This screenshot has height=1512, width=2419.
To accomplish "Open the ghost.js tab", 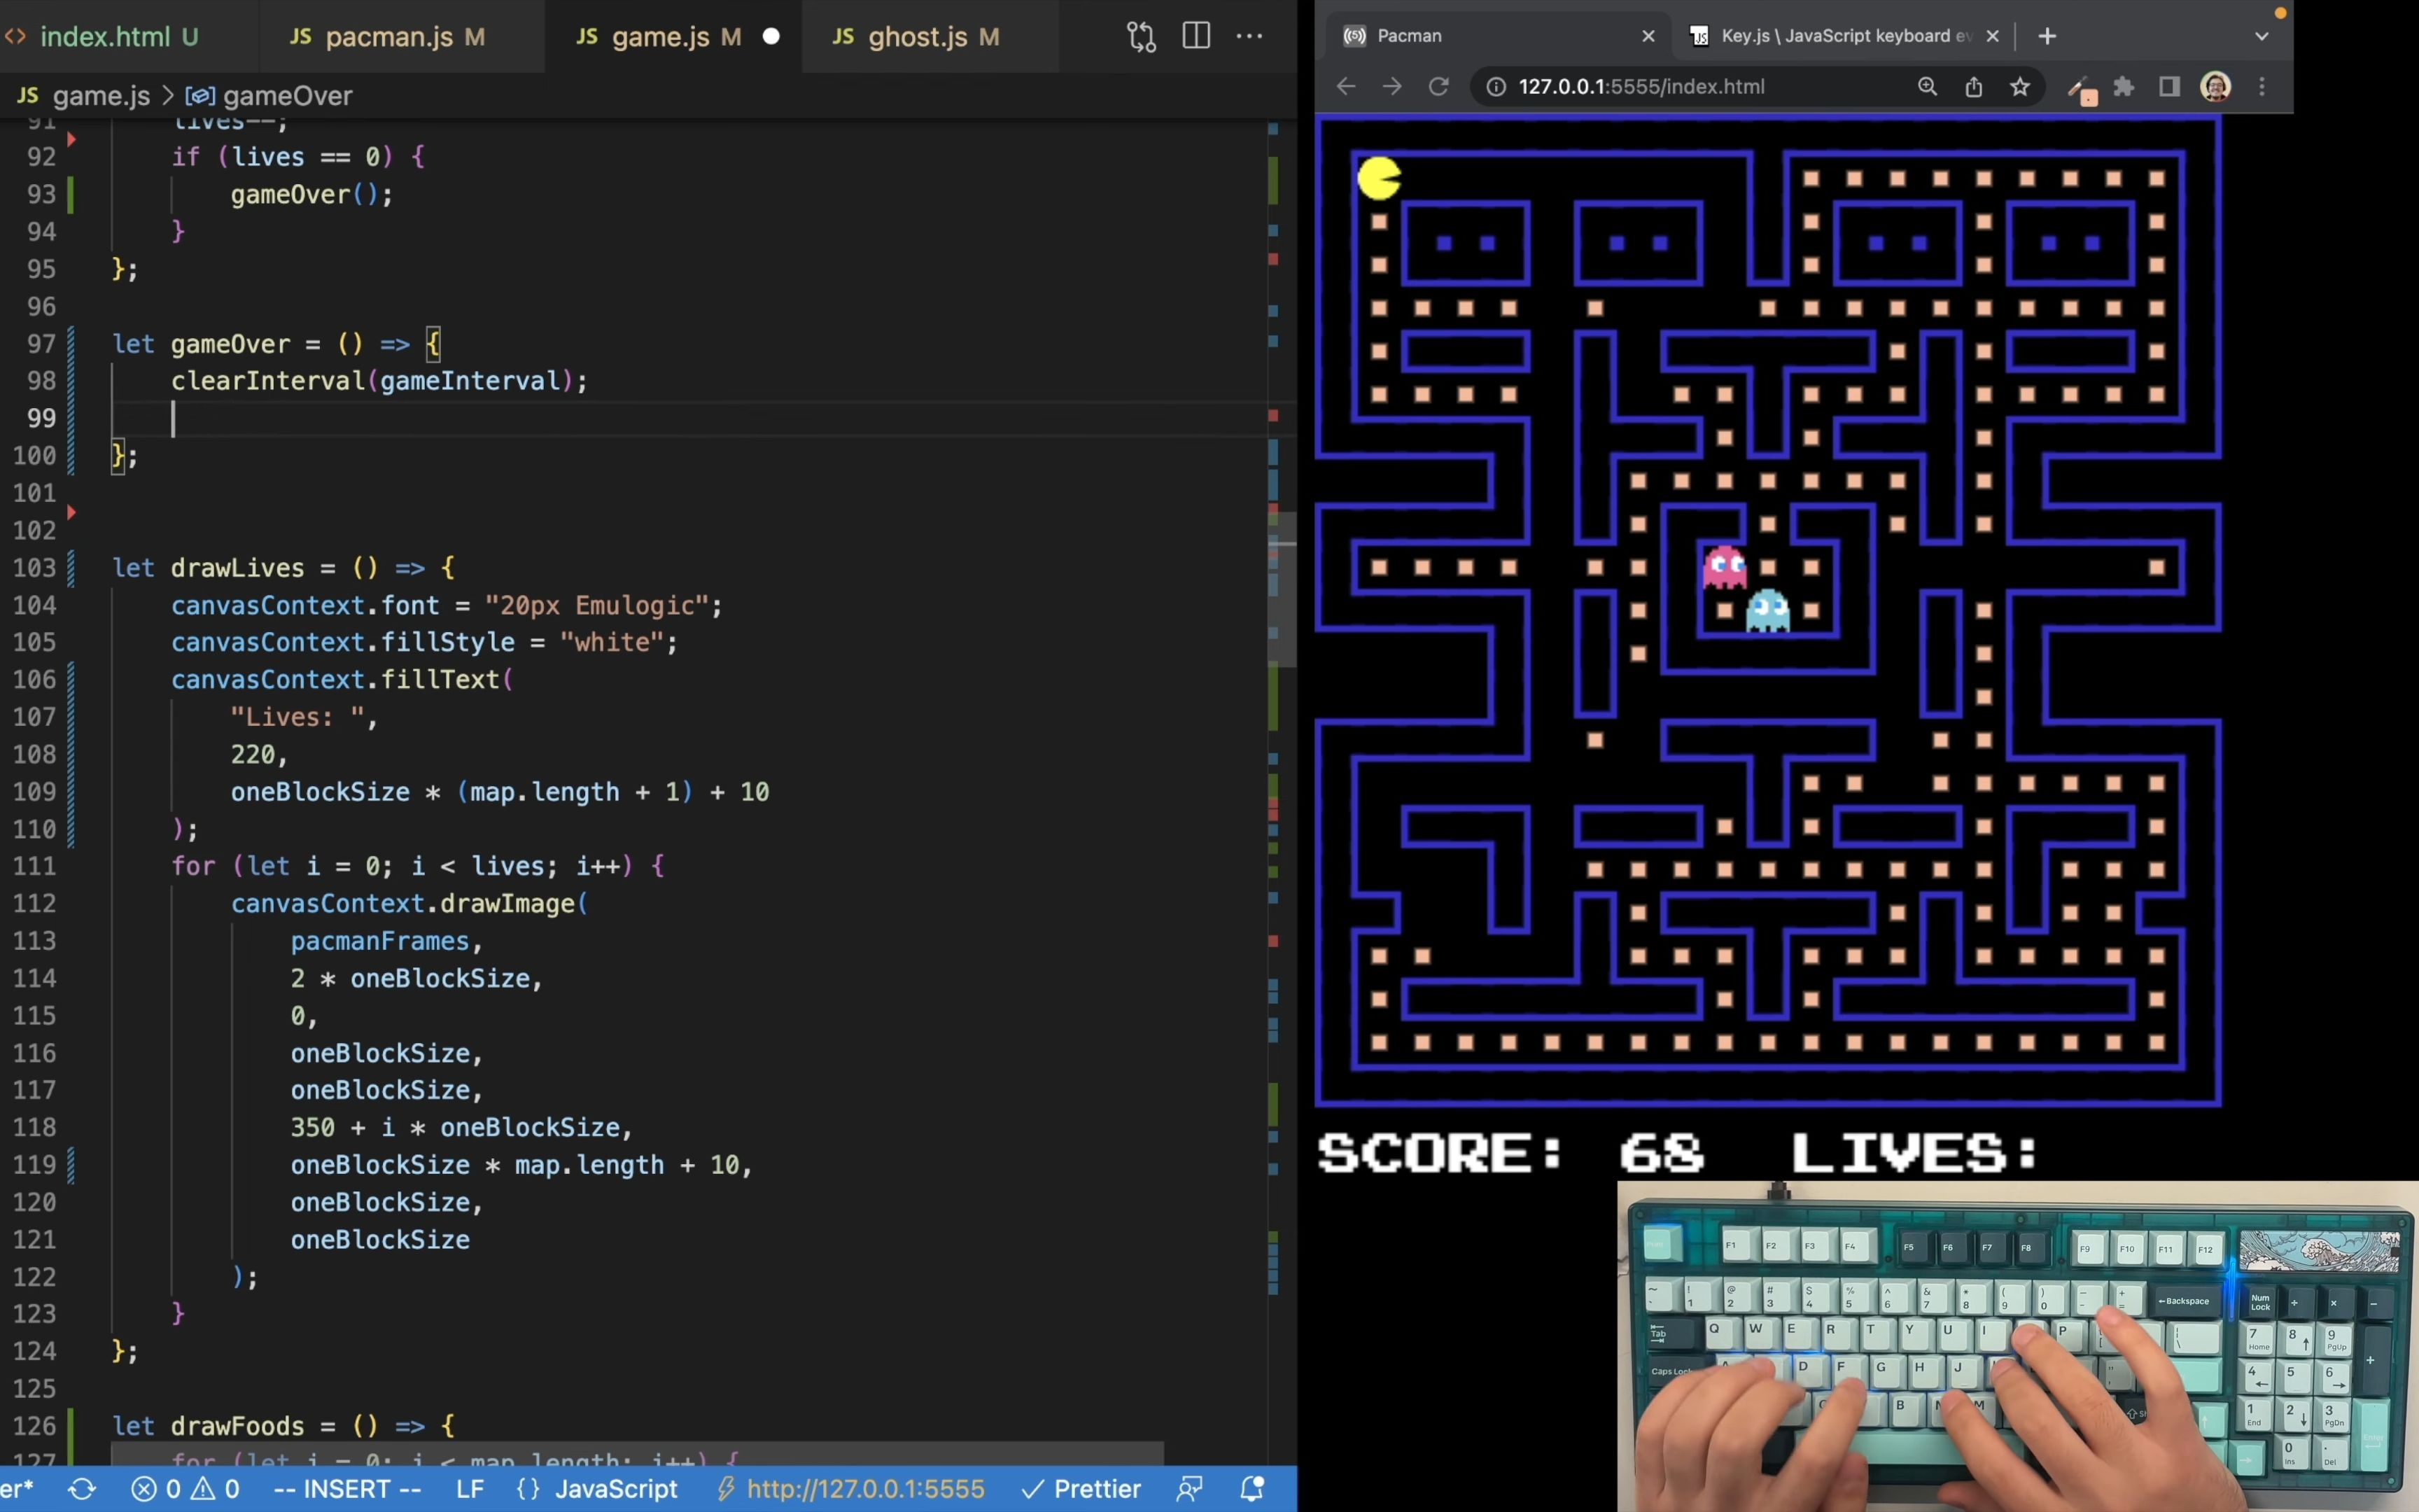I will [918, 37].
